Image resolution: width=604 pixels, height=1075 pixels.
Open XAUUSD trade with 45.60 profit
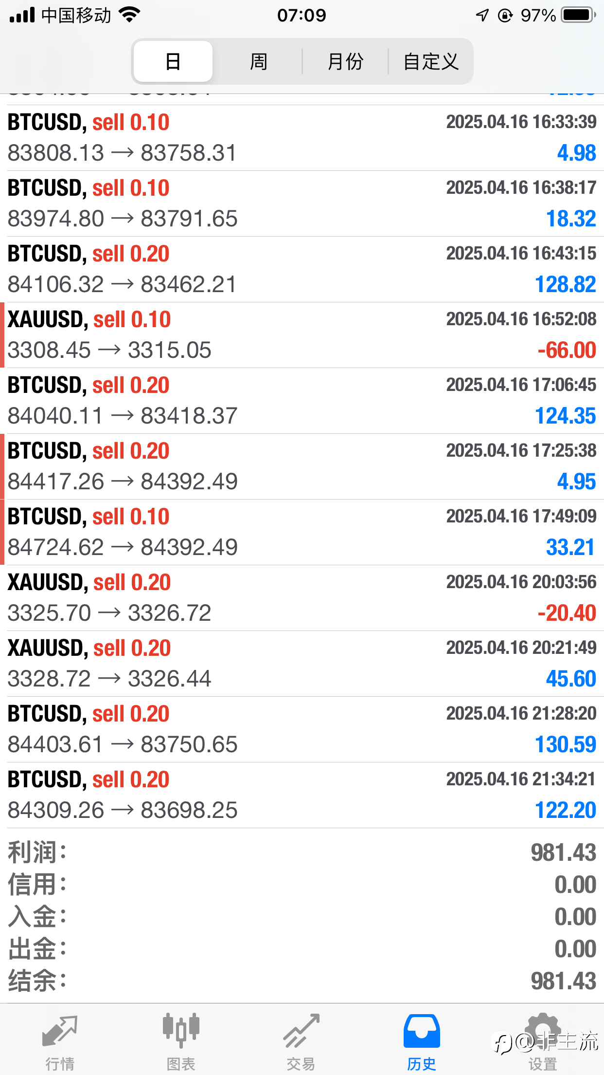pos(302,664)
